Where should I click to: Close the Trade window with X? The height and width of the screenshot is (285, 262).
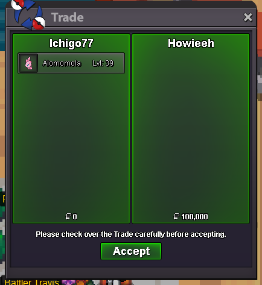click(x=248, y=17)
